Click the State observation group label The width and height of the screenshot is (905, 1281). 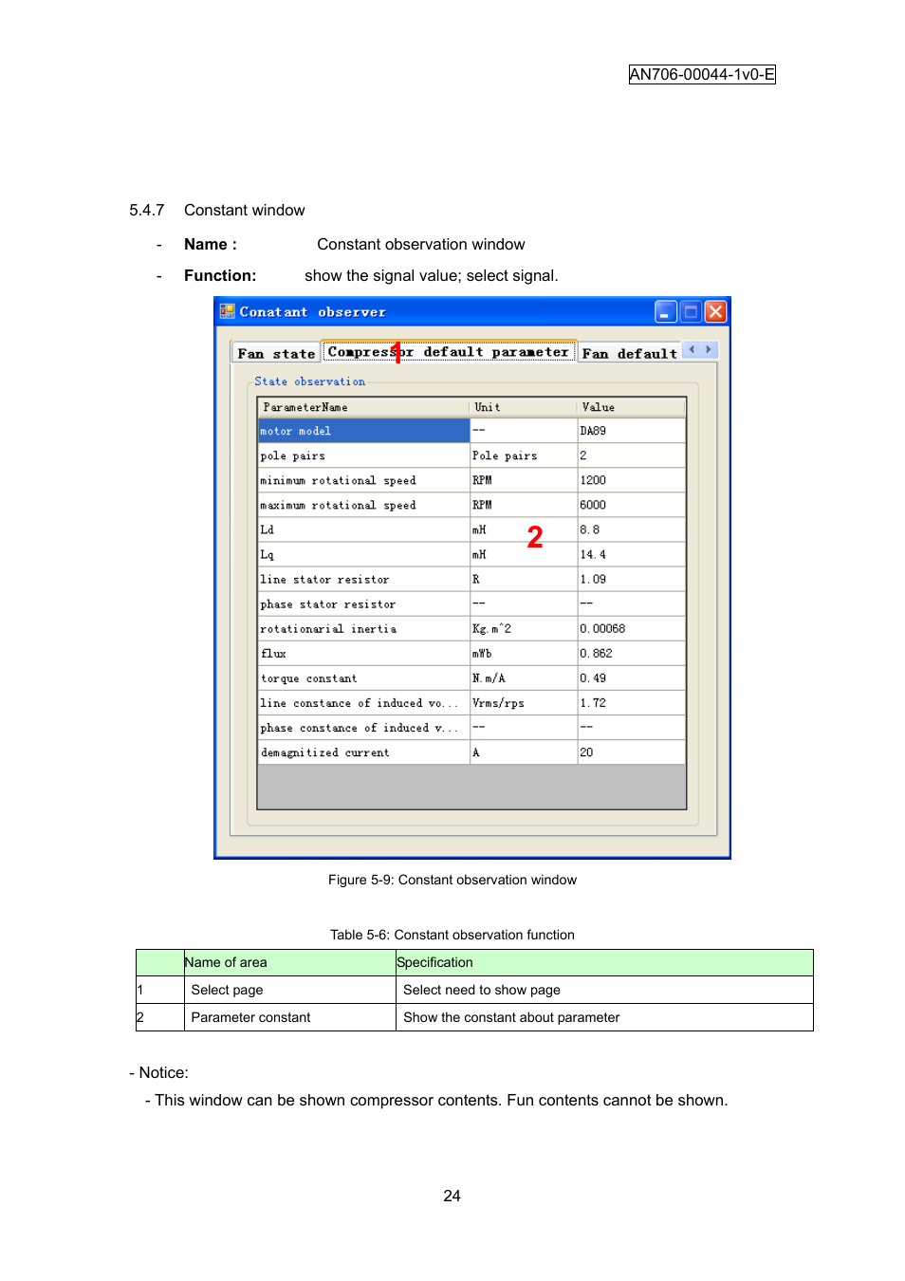point(309,381)
